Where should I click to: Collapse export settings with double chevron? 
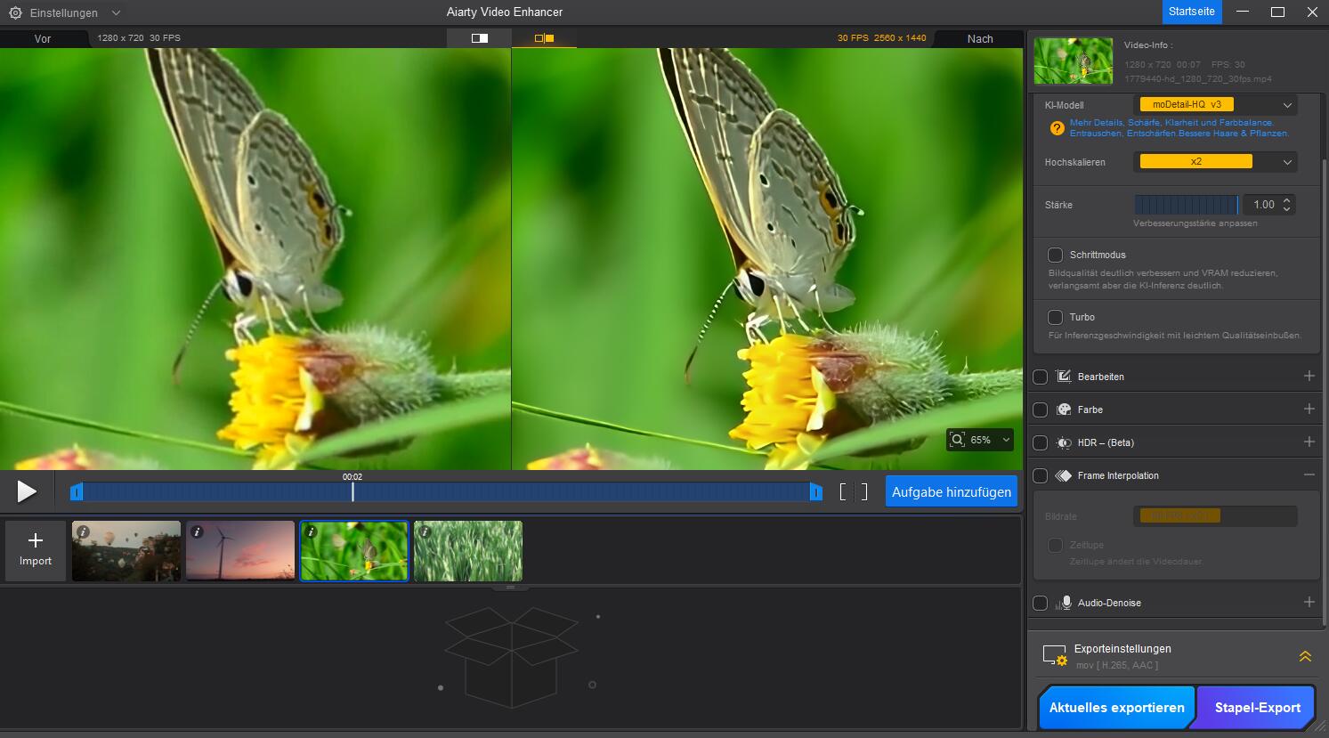pyautogui.click(x=1305, y=656)
